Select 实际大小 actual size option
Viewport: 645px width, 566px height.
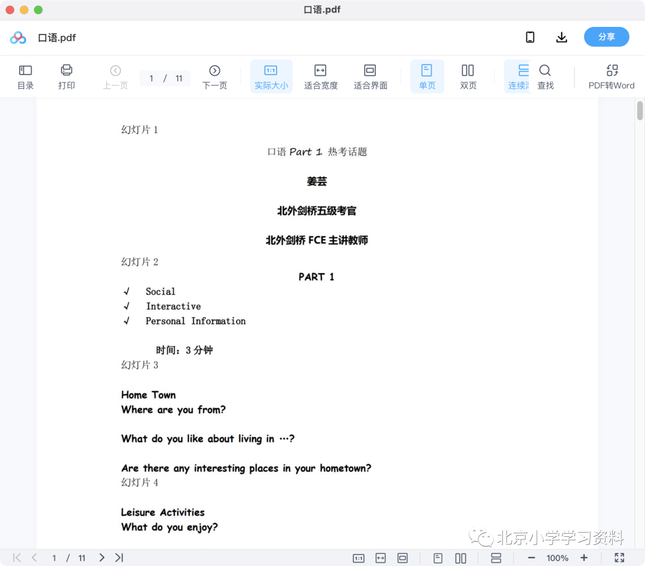(x=271, y=77)
